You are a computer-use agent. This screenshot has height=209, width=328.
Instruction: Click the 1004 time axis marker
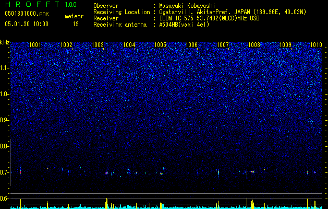(129, 45)
